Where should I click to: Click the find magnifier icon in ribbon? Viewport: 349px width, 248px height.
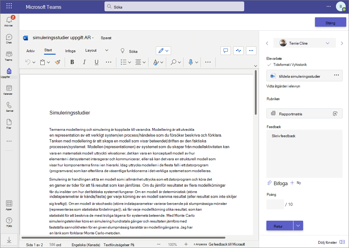coord(173,62)
